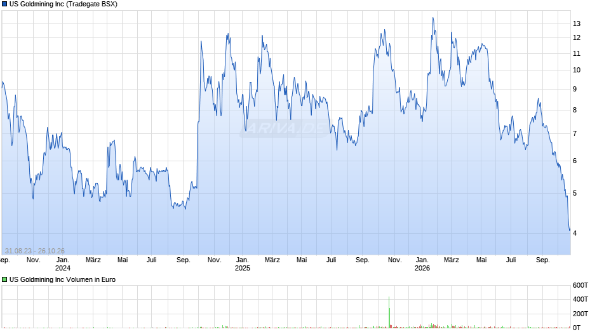Image resolution: width=597 pixels, height=334 pixels.
Task: Click the price axis value 9
Action: coord(575,89)
